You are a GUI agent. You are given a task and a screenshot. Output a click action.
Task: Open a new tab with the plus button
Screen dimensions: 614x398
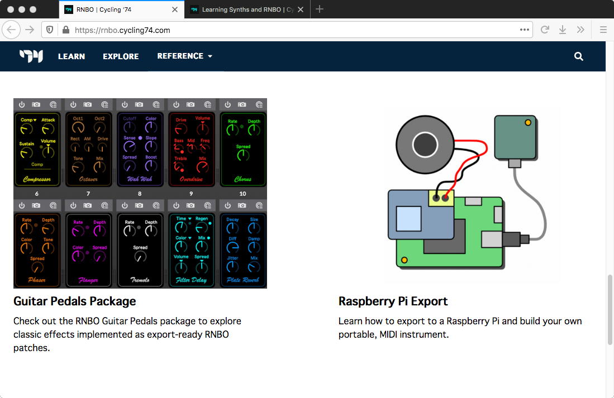pos(319,9)
